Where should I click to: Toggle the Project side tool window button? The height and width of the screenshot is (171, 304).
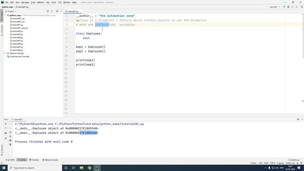[x=2, y=16]
